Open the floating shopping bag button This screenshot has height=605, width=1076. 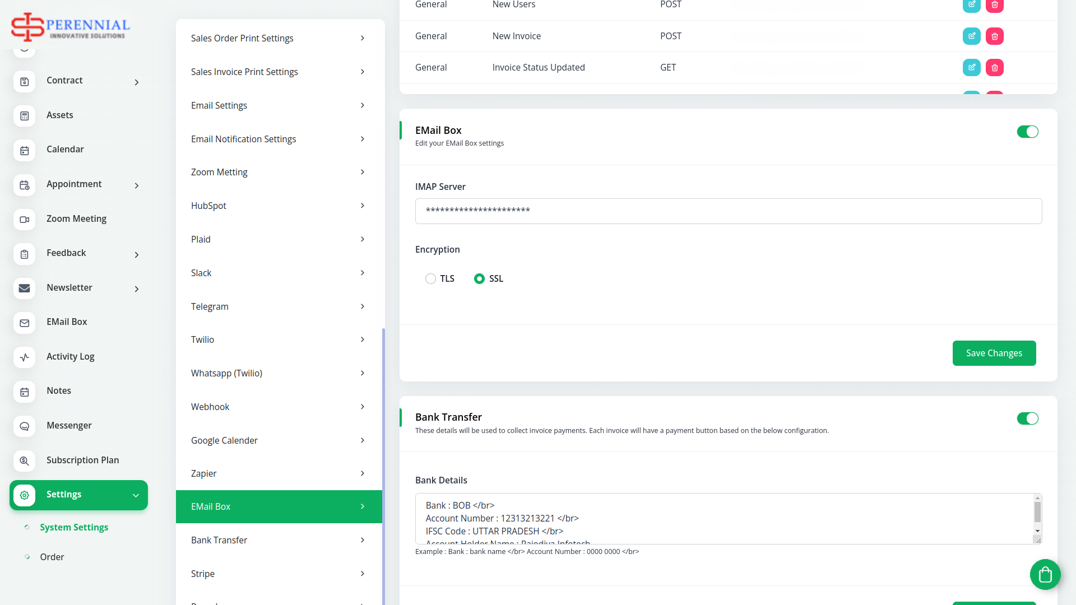pos(1045,574)
